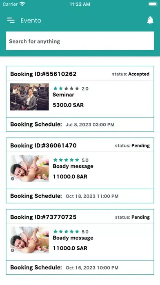Click the Oct 18, 2023 booking schedule
This screenshot has height=285, width=160.
[92, 196]
